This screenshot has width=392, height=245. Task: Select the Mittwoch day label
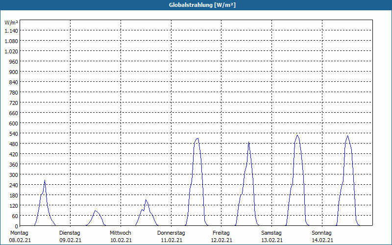121,233
